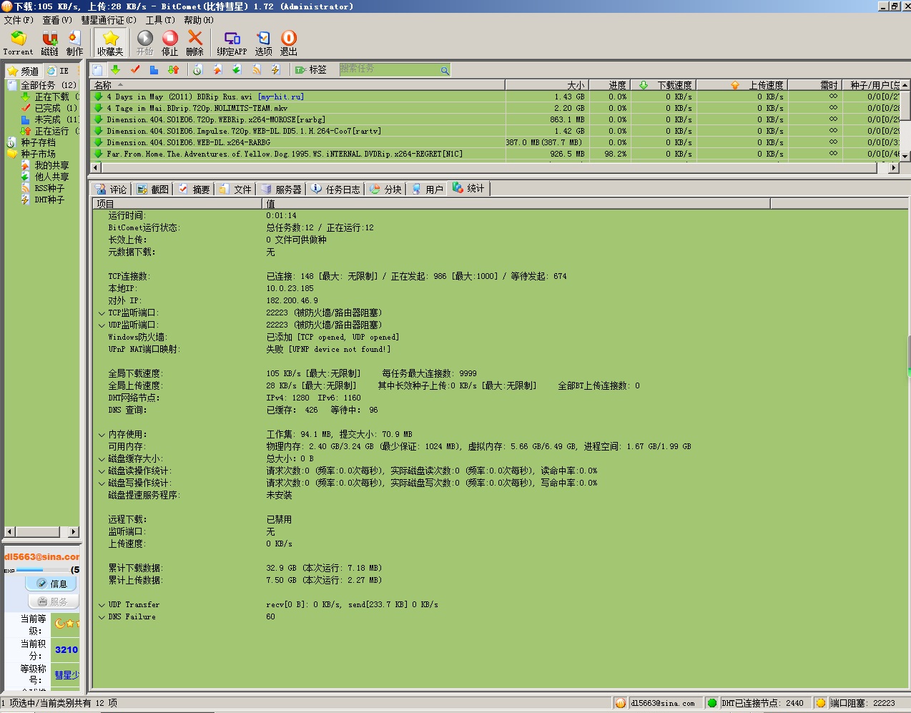911x713 pixels.
Task: Click the 删除 delete X button
Action: click(x=195, y=43)
